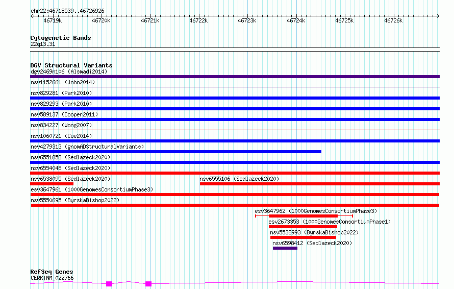Click the nsv829281 (Park2010) blue bar
Image resolution: width=454 pixels, height=289 pixels.
point(235,98)
